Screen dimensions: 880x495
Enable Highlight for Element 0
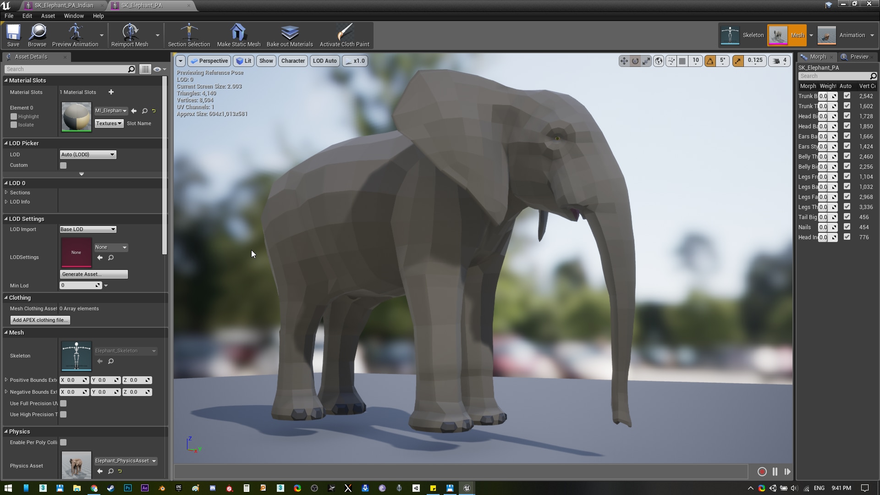[14, 116]
